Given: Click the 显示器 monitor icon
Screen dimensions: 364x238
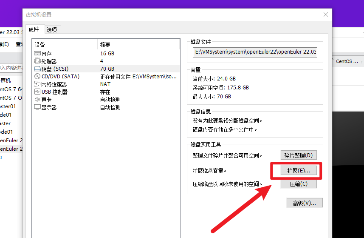Looking at the screenshot, I should pos(37,107).
